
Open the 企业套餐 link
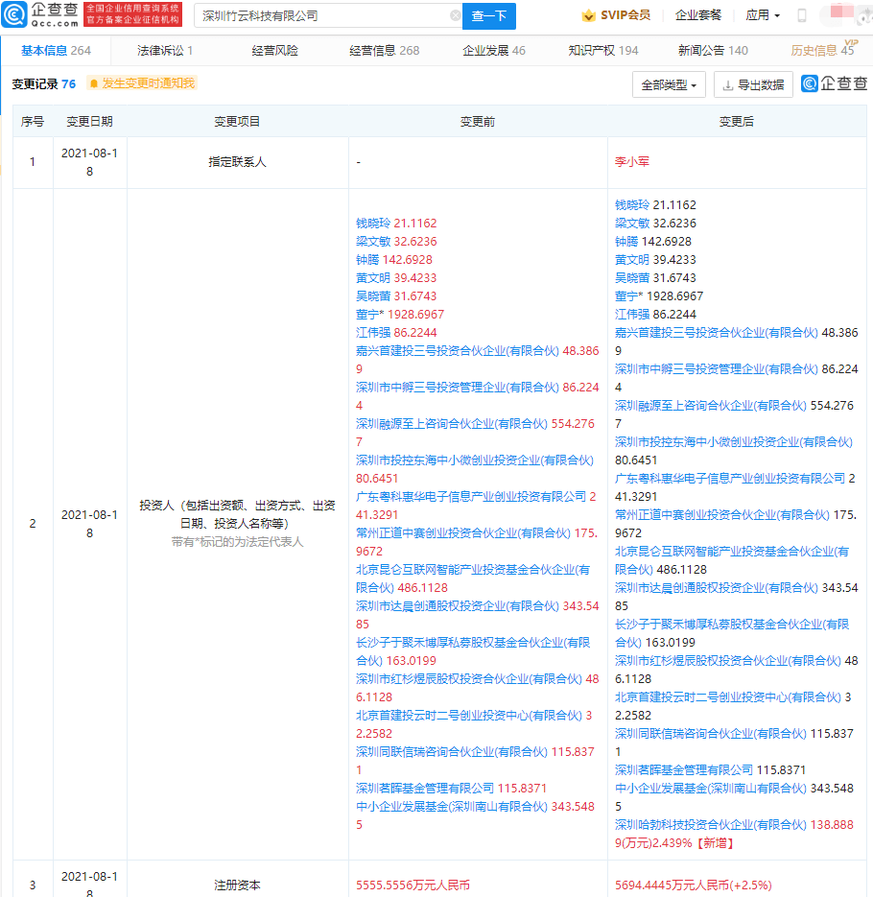click(x=697, y=14)
